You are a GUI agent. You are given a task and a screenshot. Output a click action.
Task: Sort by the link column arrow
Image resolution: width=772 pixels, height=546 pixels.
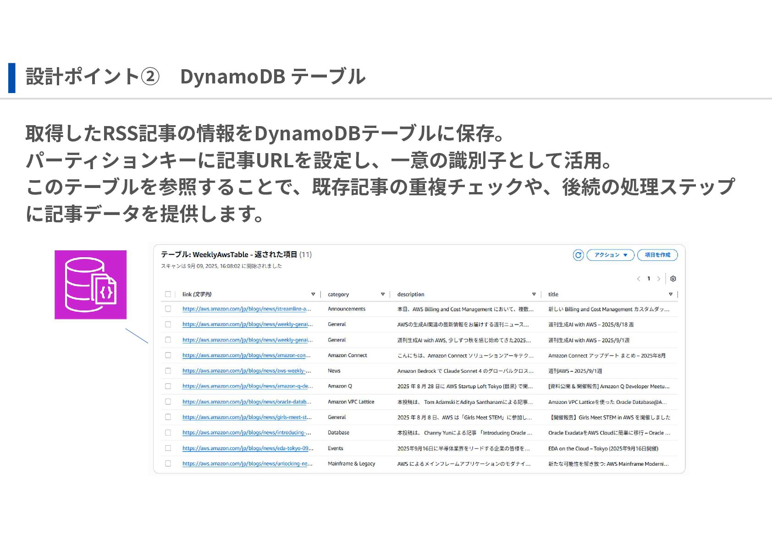click(313, 294)
